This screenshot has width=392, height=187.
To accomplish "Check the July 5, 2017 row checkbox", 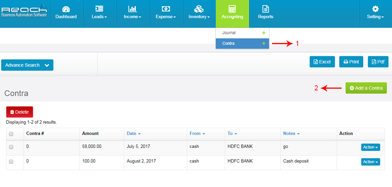I will pos(11,147).
